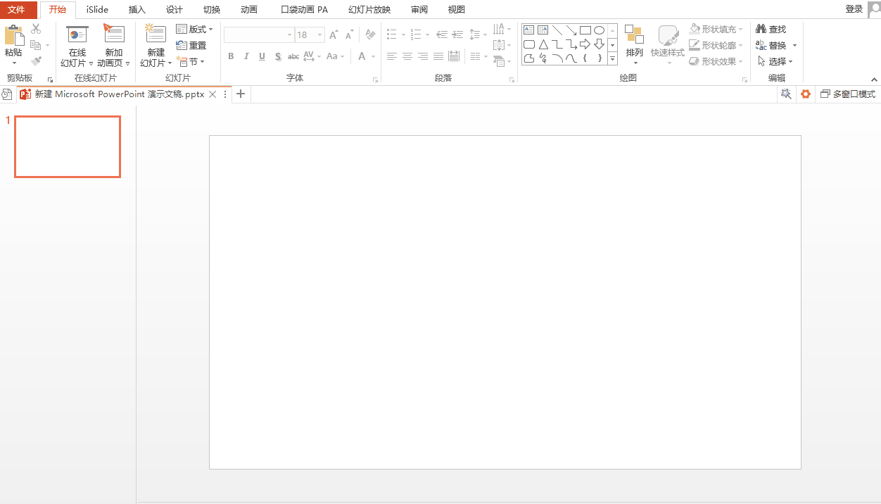Image resolution: width=881 pixels, height=504 pixels.
Task: Open the font size dropdown
Action: [320, 35]
